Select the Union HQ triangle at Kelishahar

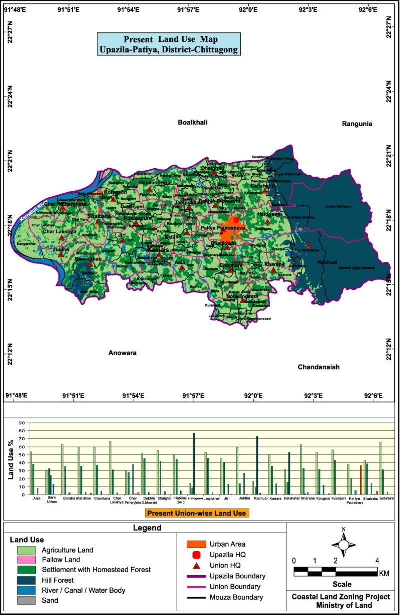pos(265,192)
